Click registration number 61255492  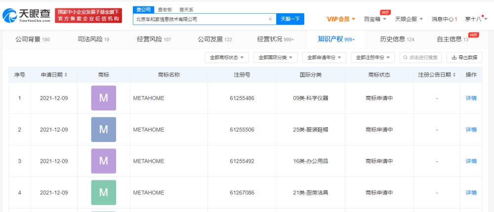[x=242, y=161]
